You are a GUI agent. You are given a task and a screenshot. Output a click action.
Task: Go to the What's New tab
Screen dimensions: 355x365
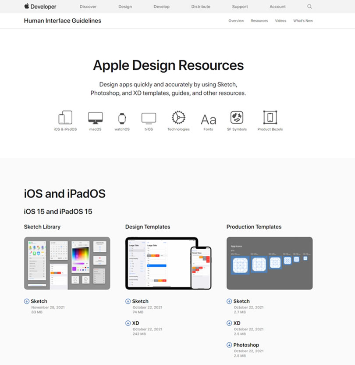click(303, 21)
